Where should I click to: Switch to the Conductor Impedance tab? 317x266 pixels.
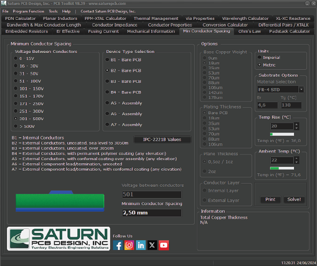click(x=114, y=25)
